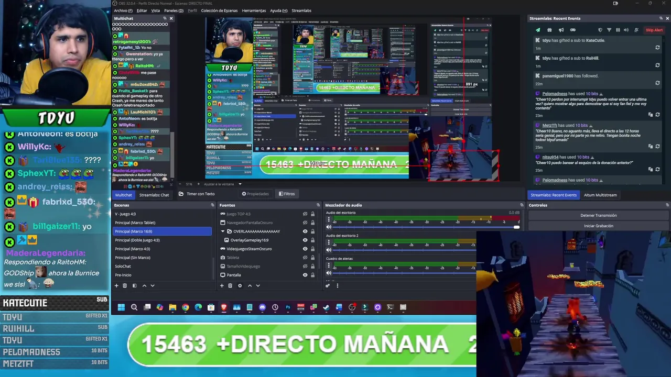Click Detener Transmisión button
671x377 pixels.
pyautogui.click(x=599, y=215)
